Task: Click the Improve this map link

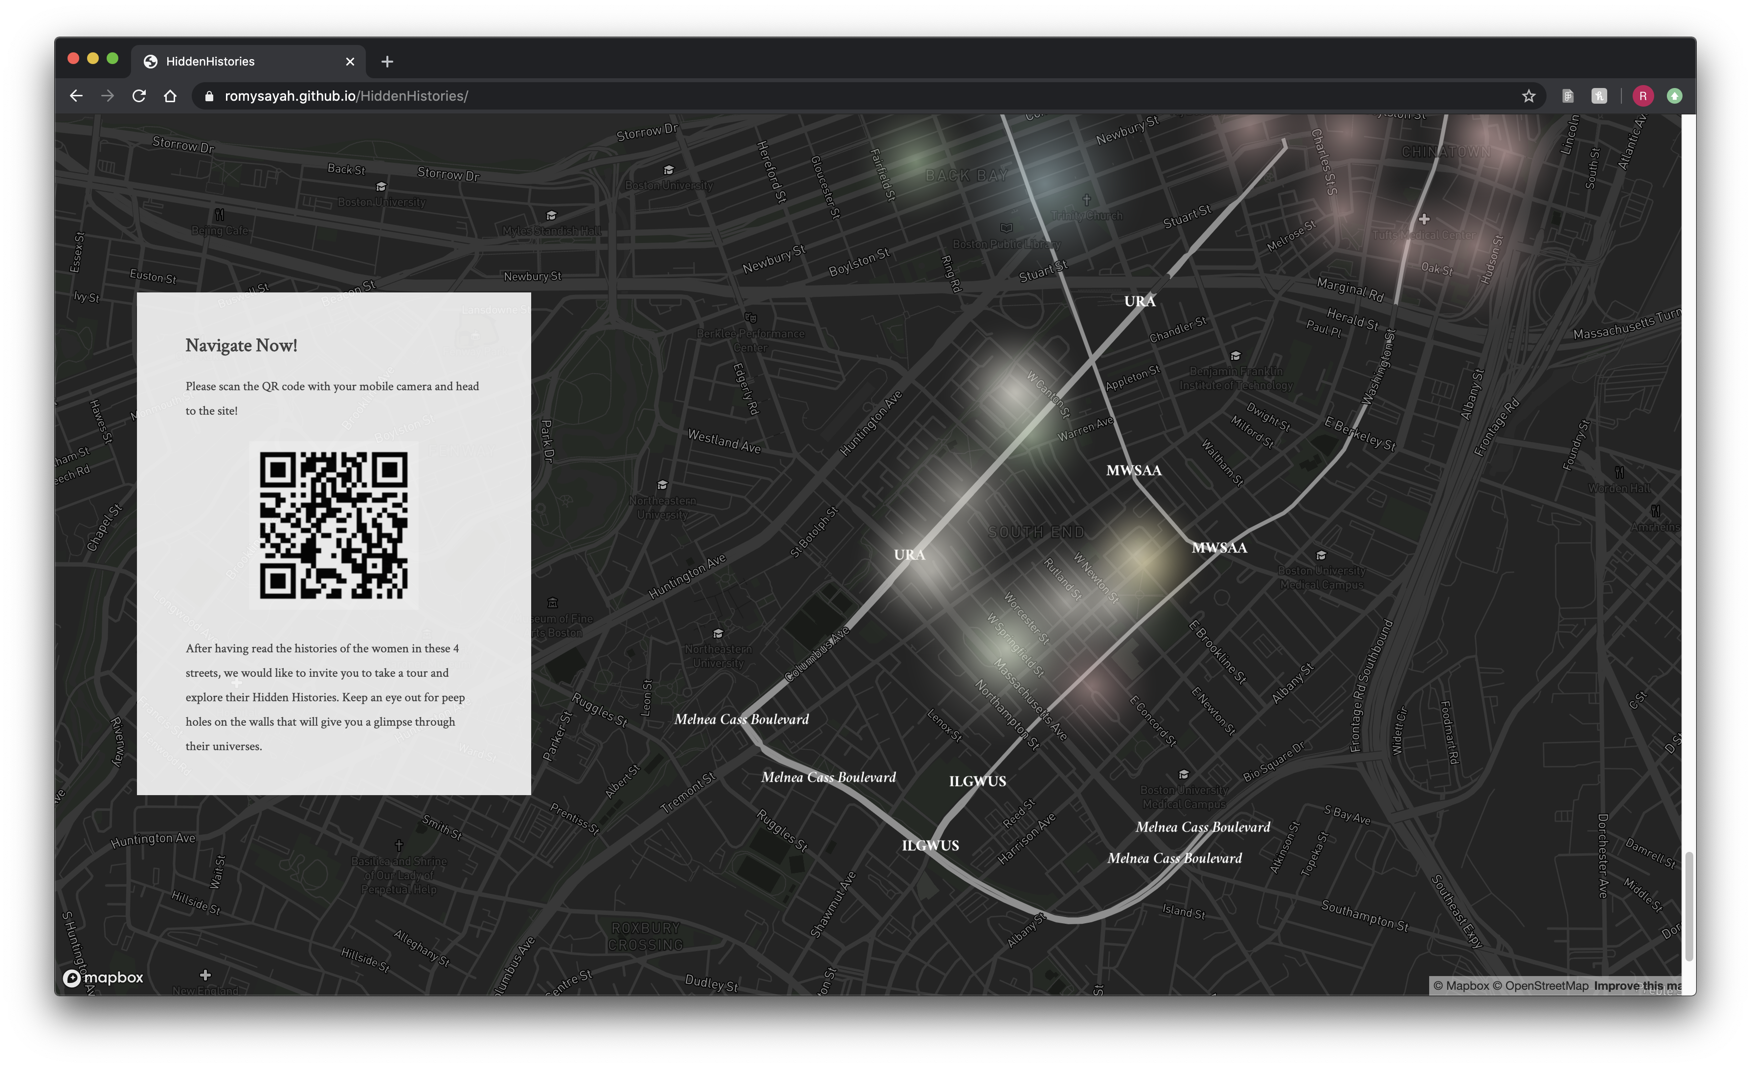Action: click(x=1638, y=985)
